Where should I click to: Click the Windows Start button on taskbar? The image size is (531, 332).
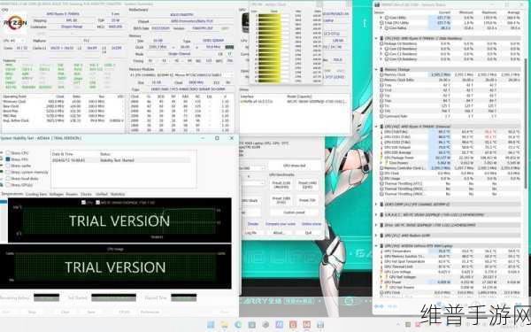tap(211, 325)
